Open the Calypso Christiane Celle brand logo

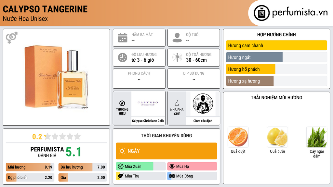(148, 104)
